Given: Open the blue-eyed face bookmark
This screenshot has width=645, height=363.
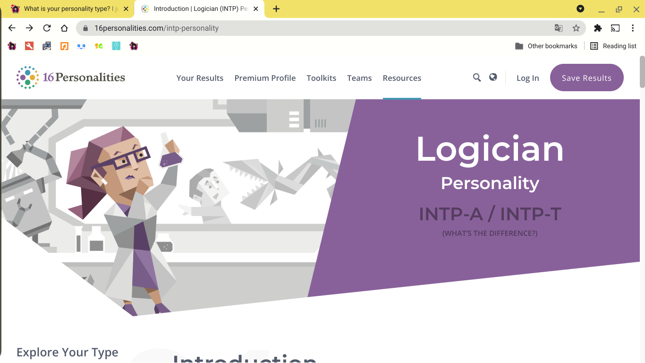Looking at the screenshot, I should (x=81, y=46).
